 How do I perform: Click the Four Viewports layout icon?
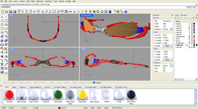[66, 12]
